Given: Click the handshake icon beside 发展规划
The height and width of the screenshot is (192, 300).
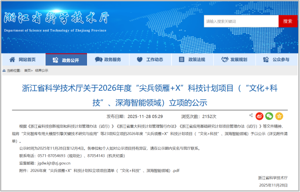Looking at the screenshot, I should click(x=224, y=60).
